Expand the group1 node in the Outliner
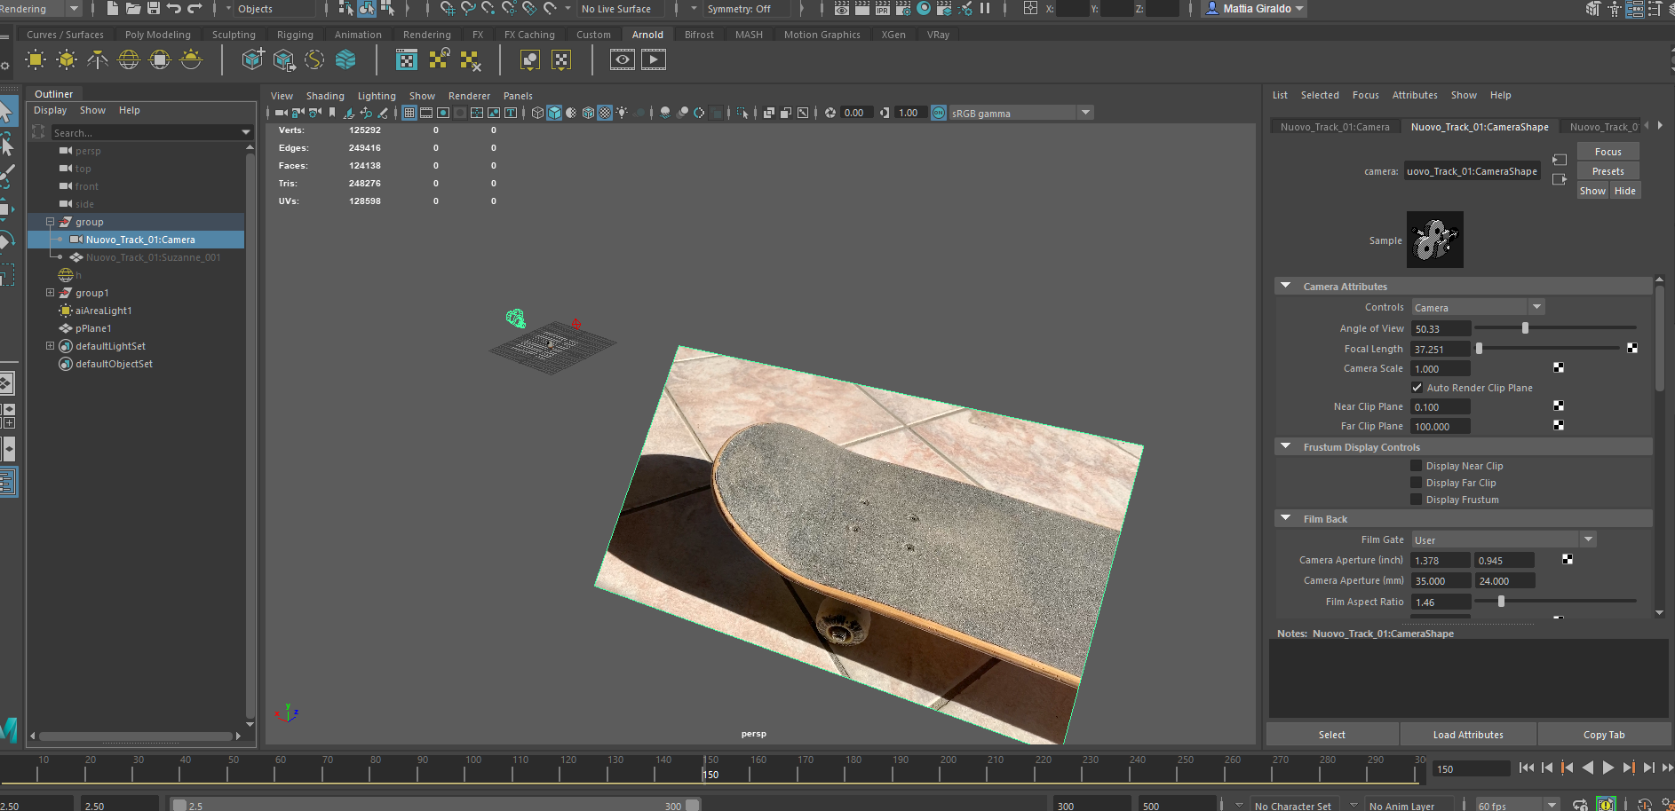 [x=50, y=293]
